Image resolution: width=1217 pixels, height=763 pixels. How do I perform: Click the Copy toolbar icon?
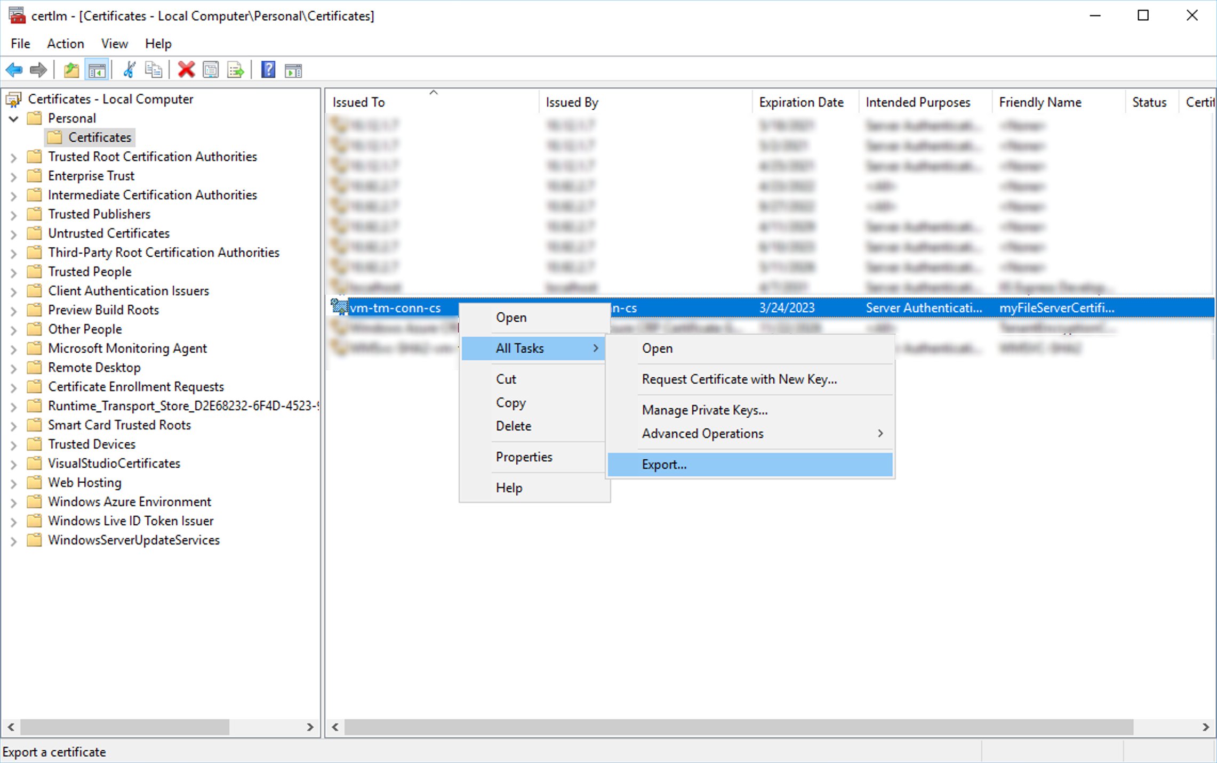(x=154, y=70)
